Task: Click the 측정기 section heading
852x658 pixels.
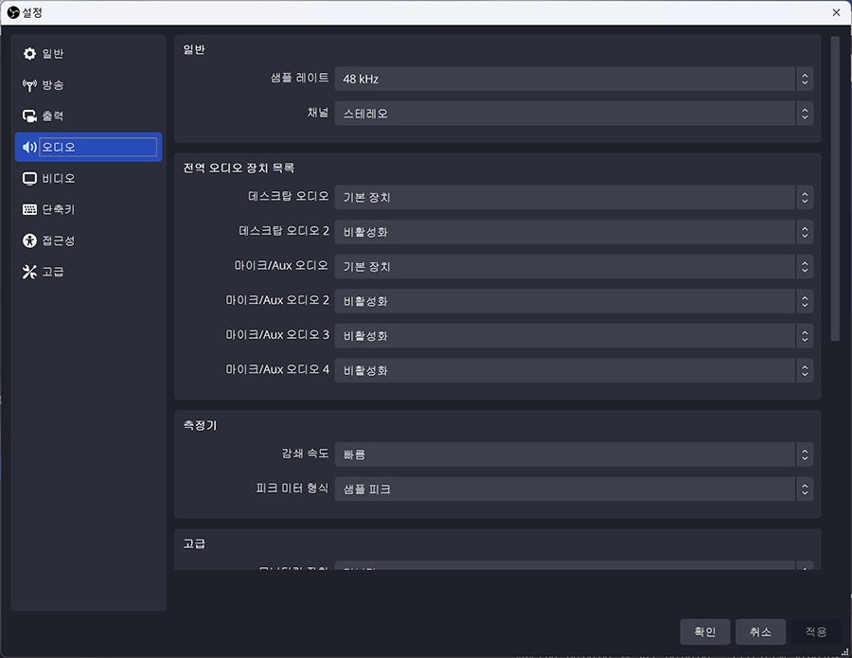Action: coord(200,425)
